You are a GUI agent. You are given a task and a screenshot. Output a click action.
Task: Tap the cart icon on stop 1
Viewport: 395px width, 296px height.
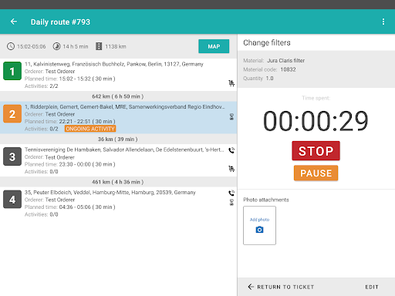point(231,83)
